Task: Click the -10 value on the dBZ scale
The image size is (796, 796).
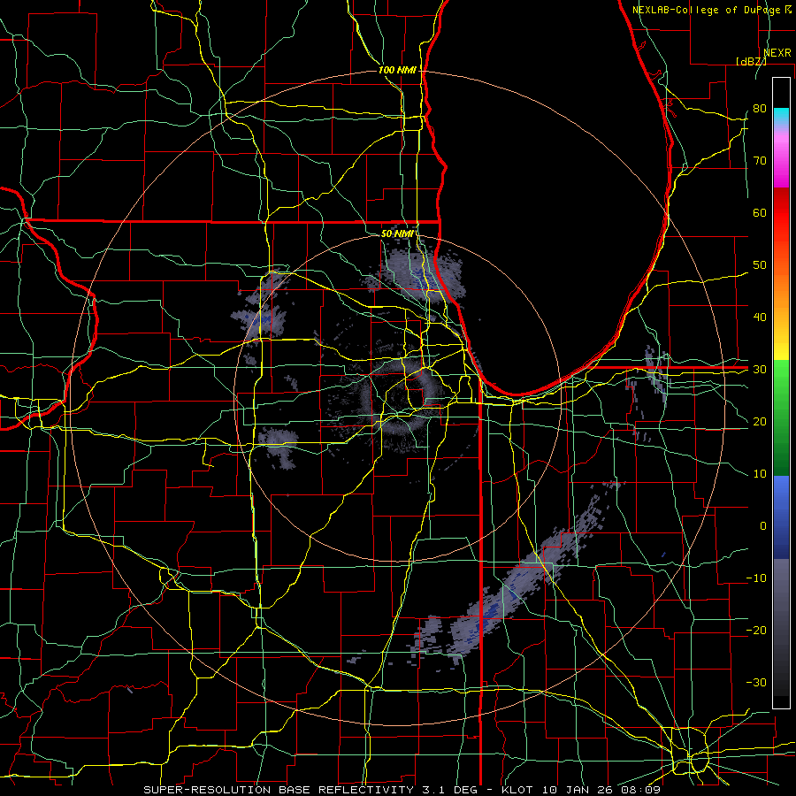Action: pyautogui.click(x=756, y=578)
